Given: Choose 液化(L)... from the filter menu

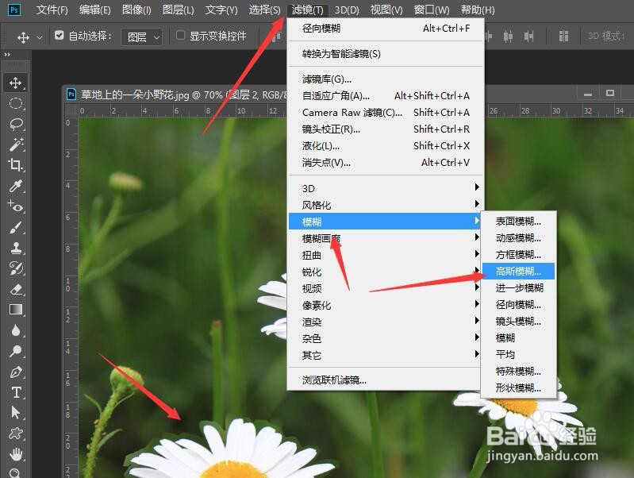Looking at the screenshot, I should coord(386,145).
